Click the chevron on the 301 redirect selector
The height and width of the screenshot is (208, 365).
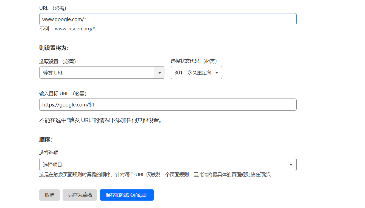click(217, 73)
